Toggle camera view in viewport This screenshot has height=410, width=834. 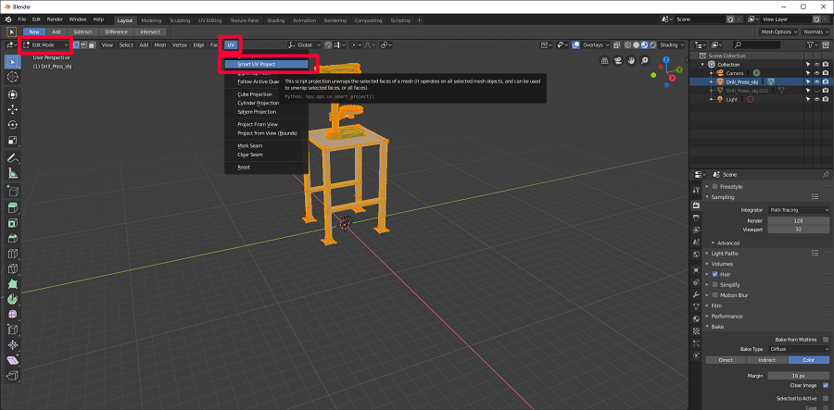(617, 60)
